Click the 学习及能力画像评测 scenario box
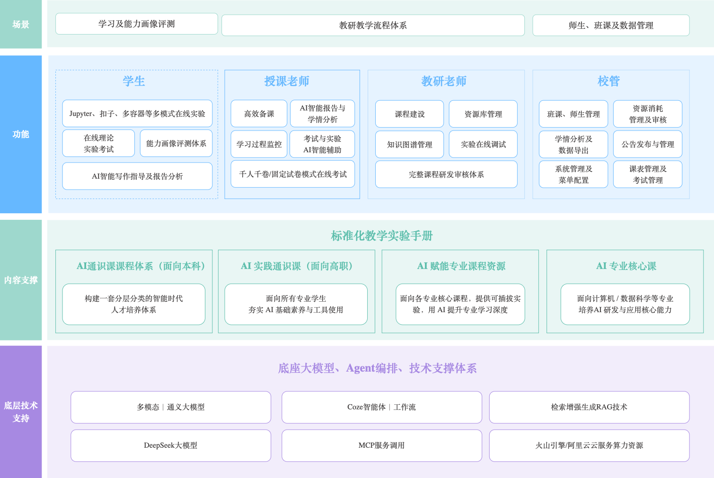 [136, 24]
